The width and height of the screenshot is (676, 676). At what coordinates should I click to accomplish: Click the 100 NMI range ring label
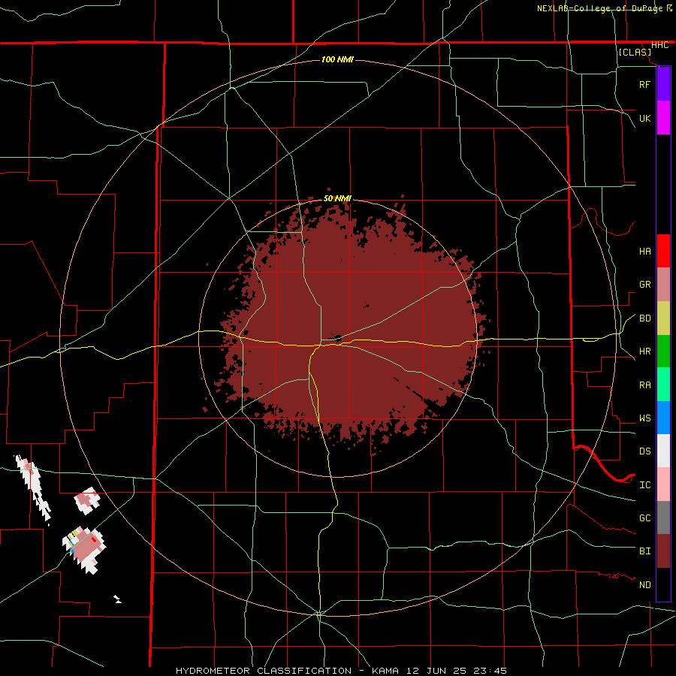click(x=337, y=59)
